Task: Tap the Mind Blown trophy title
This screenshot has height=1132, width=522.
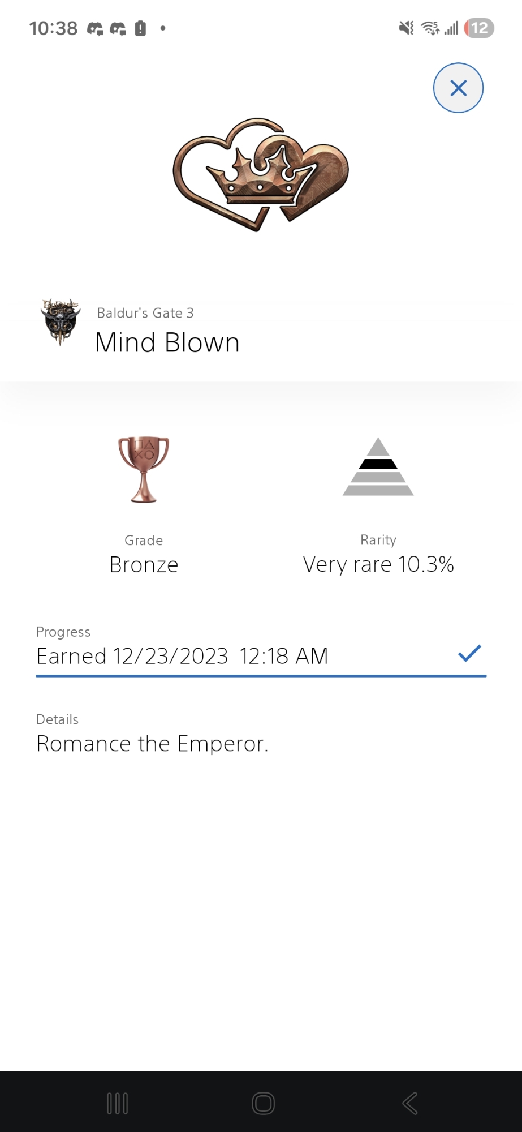Action: 167,342
